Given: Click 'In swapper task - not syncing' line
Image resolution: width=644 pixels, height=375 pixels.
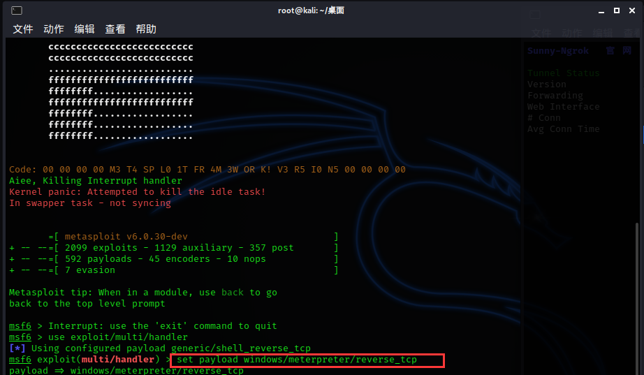Looking at the screenshot, I should pyautogui.click(x=90, y=203).
